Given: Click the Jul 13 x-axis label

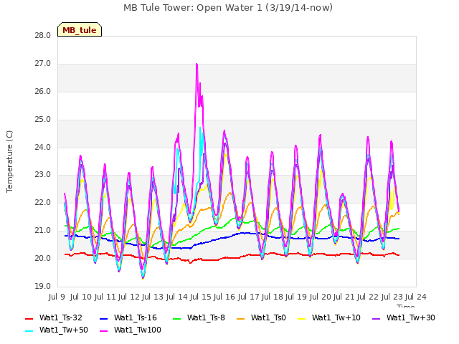Looking at the screenshot, I should click(153, 297).
